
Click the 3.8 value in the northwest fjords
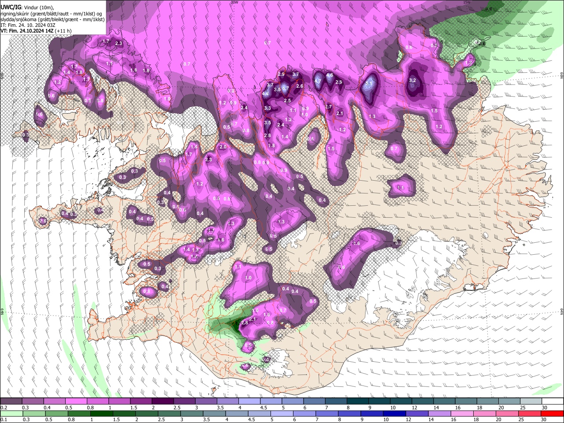coord(100,100)
